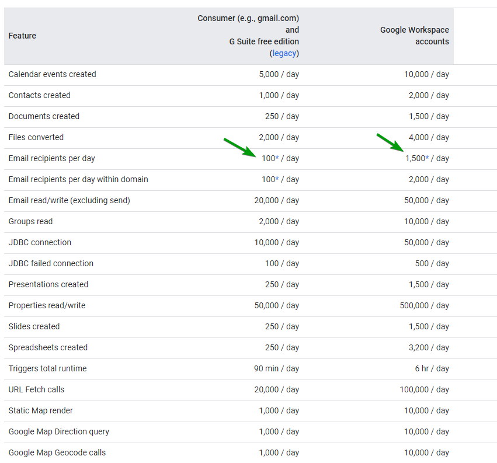
Task: Select the Calendar events created row label
Action: 52,74
